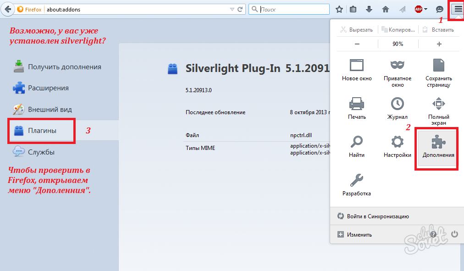
Task: Open Settings (Настройки) gear icon
Action: click(397, 146)
